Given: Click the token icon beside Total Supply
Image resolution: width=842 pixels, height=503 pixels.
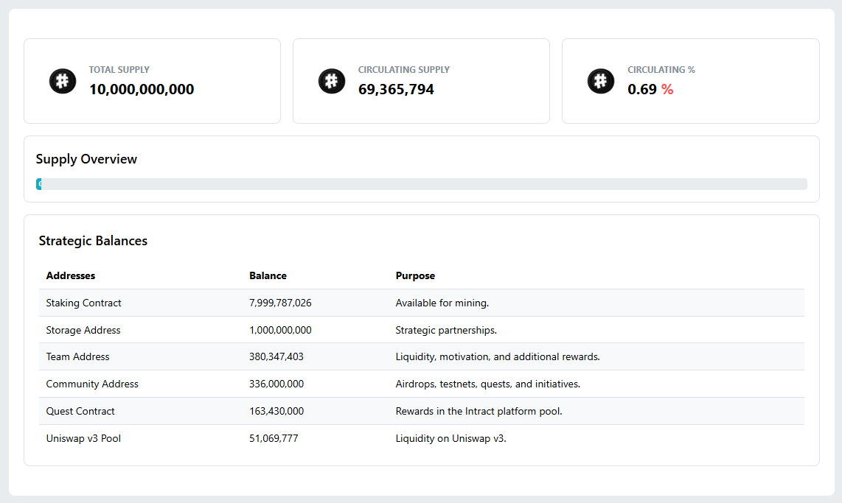Looking at the screenshot, I should point(63,81).
